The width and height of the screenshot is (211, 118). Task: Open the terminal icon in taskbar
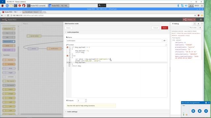point(15,6)
